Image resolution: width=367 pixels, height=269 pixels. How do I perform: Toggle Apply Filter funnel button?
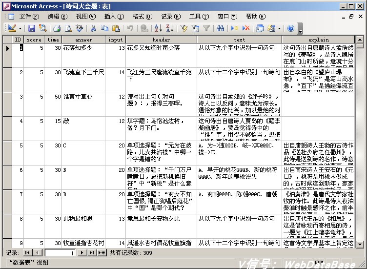click(x=206, y=28)
